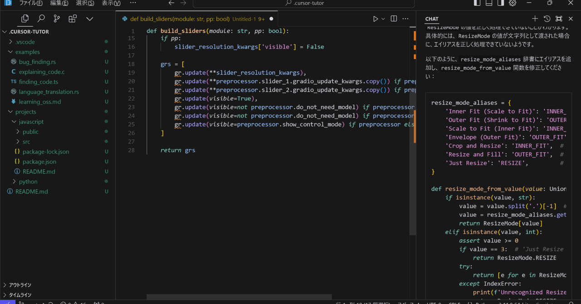Collapse the .CURSOR-TUTOR explorer section
The image size is (581, 304).
click(29, 32)
